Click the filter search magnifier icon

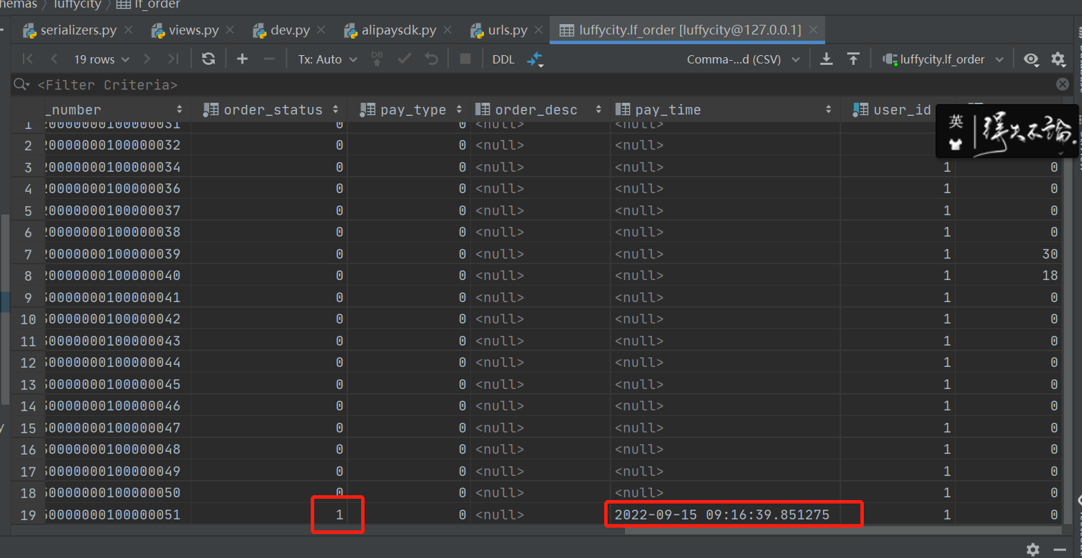click(x=22, y=85)
